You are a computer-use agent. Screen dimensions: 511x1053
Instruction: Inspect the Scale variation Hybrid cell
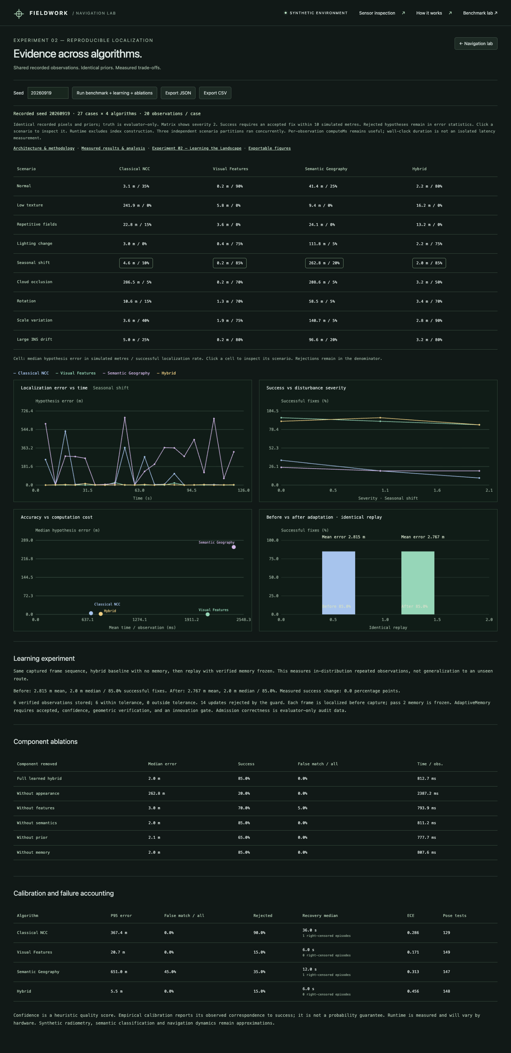(x=429, y=321)
